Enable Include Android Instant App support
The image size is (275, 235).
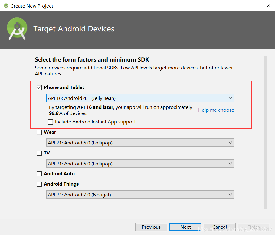coord(50,122)
